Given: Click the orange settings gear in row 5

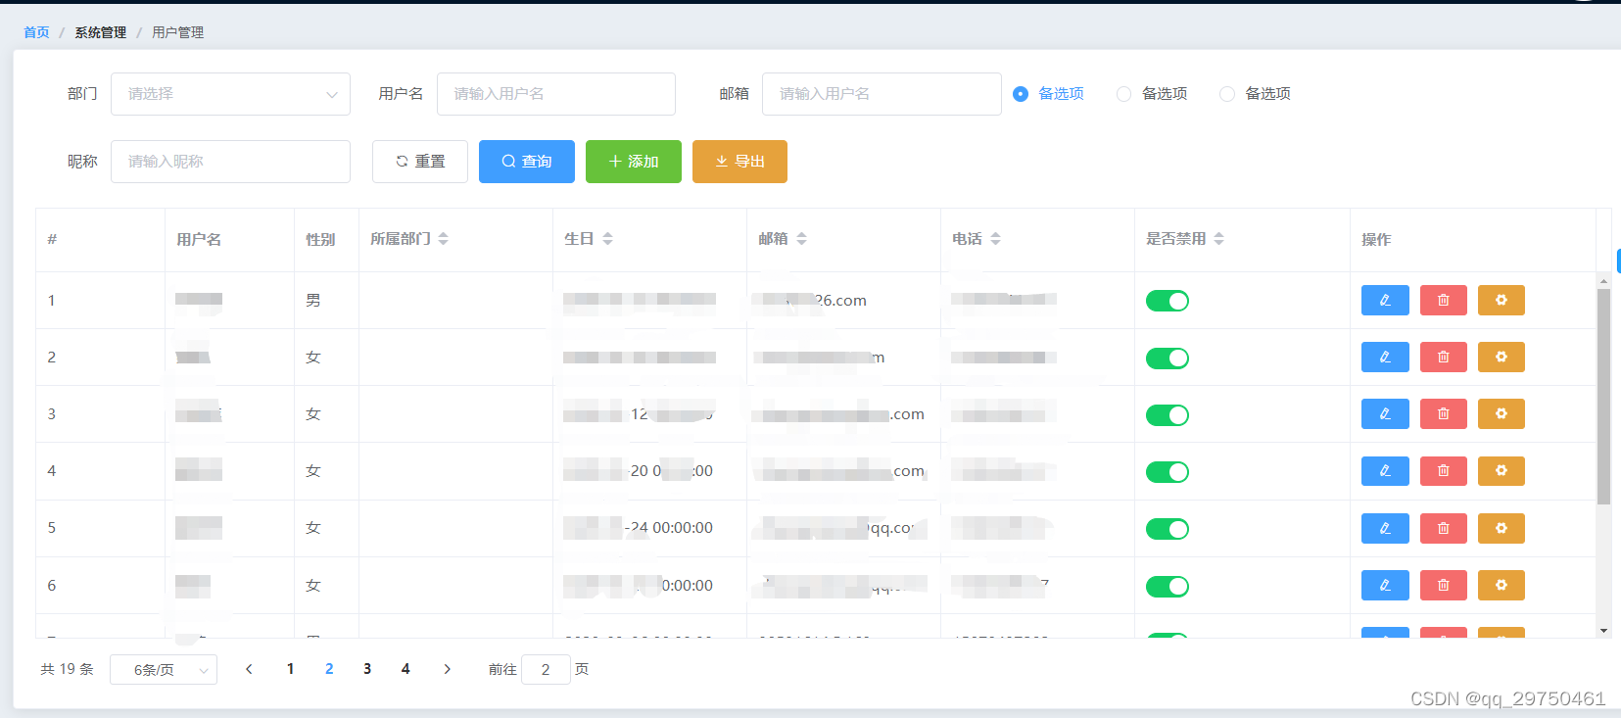Looking at the screenshot, I should (1502, 529).
